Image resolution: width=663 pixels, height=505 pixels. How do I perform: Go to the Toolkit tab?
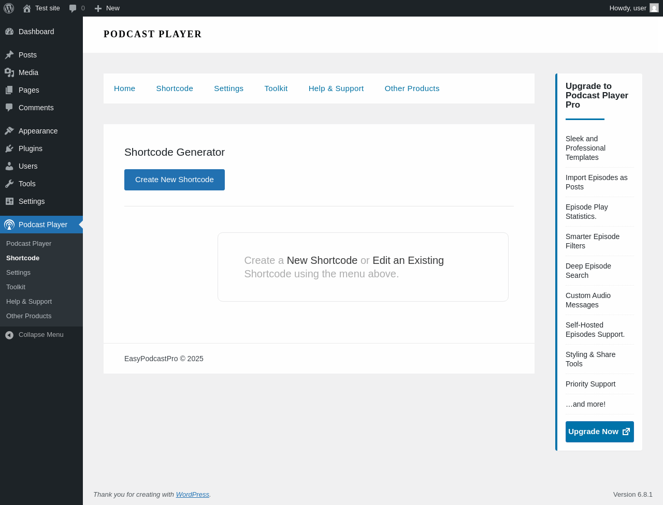(x=276, y=88)
